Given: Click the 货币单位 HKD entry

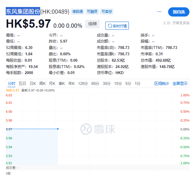Looking at the screenshot, I should [110, 73].
